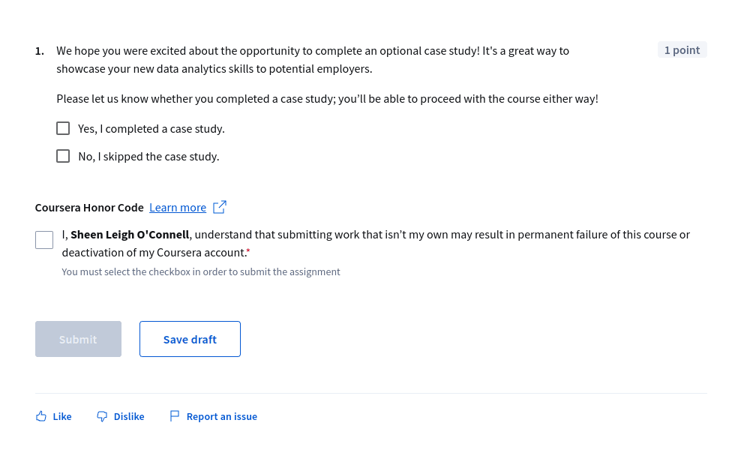Open the Learn more honor code link
This screenshot has height=450, width=741.
(178, 208)
